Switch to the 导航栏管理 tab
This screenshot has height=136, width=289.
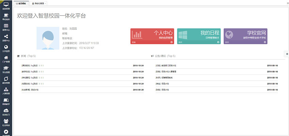click(39, 3)
